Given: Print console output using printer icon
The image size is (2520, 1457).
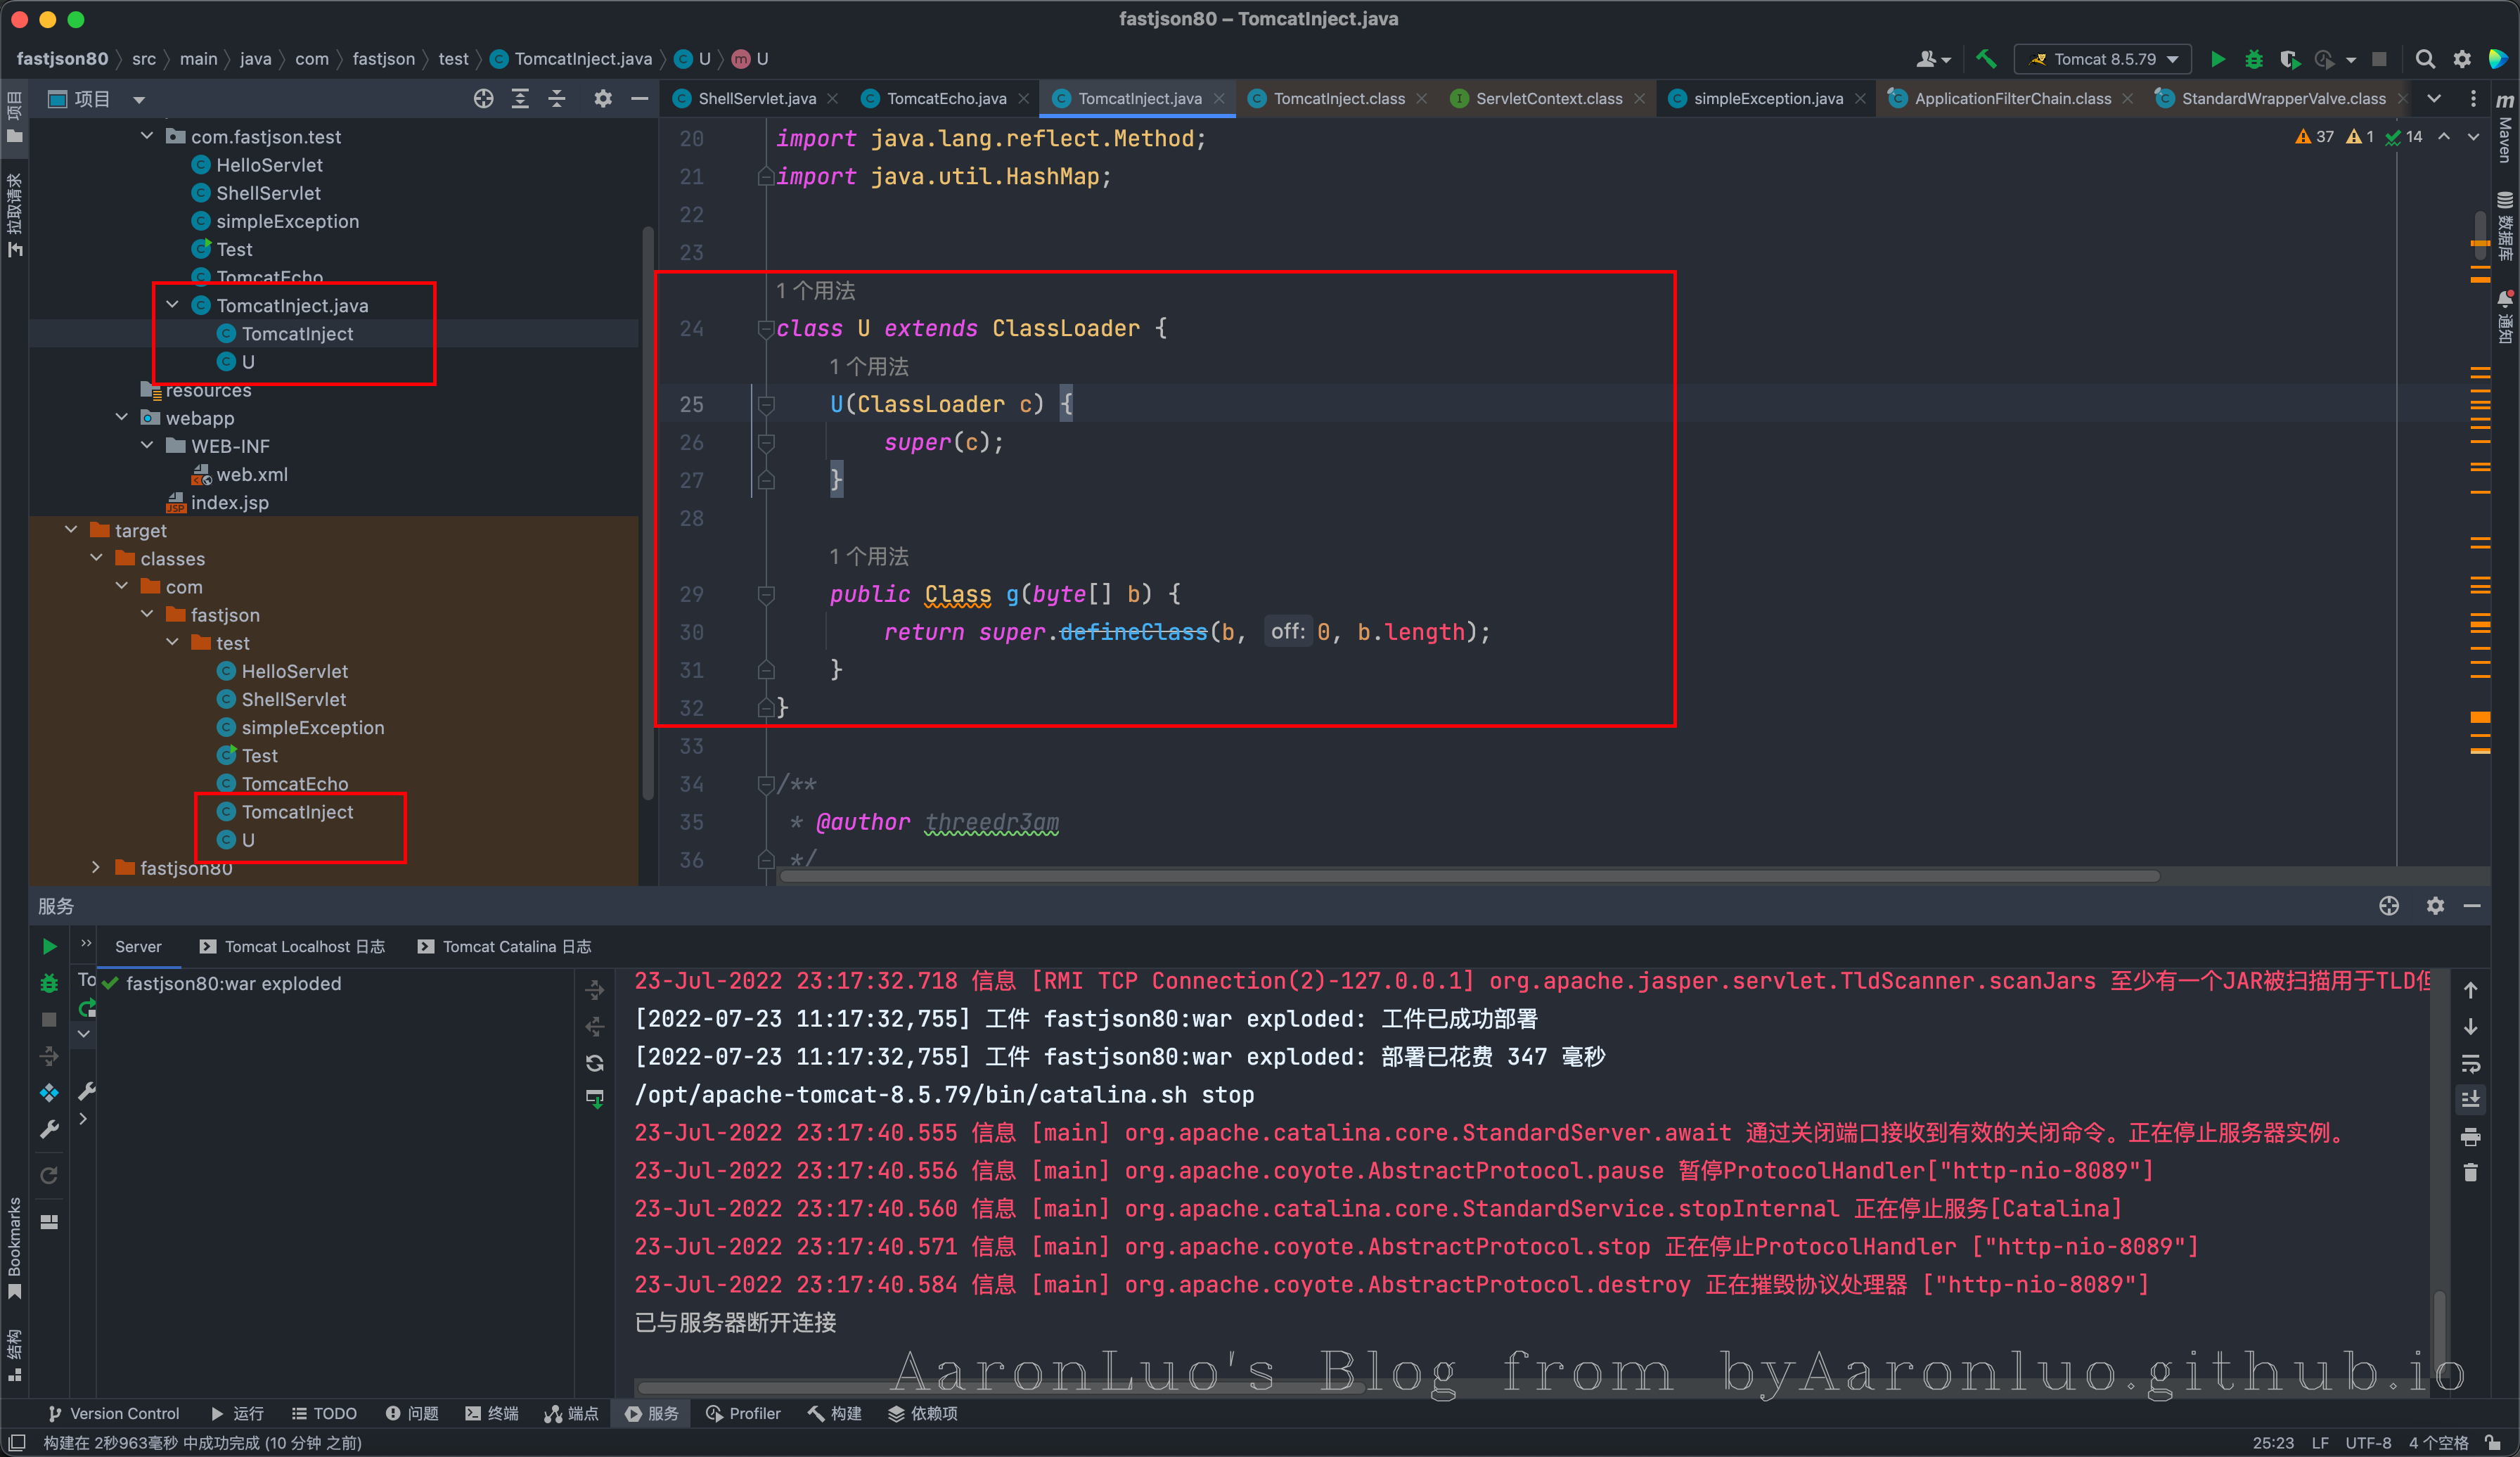Looking at the screenshot, I should (2470, 1137).
